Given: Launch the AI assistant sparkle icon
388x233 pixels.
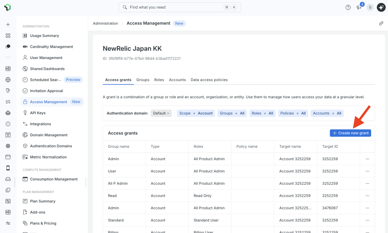Looking at the screenshot, I should (381, 7).
